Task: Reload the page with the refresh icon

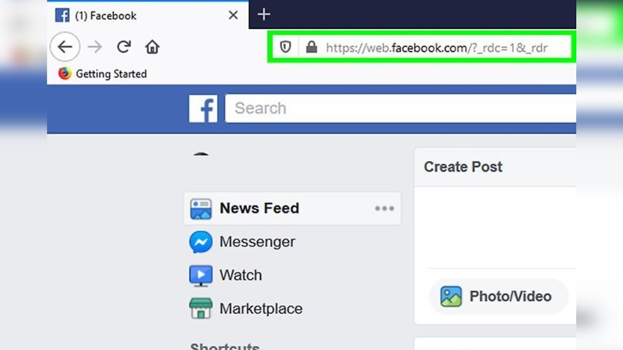Action: tap(124, 47)
